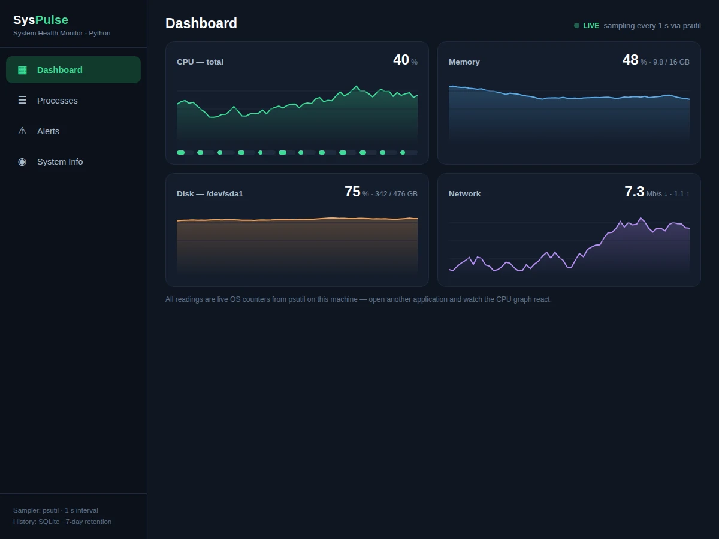The width and height of the screenshot is (719, 539).
Task: Open the Processes page
Action: (x=73, y=101)
